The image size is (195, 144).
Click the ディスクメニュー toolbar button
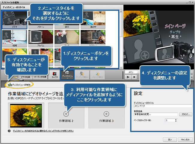(67, 75)
